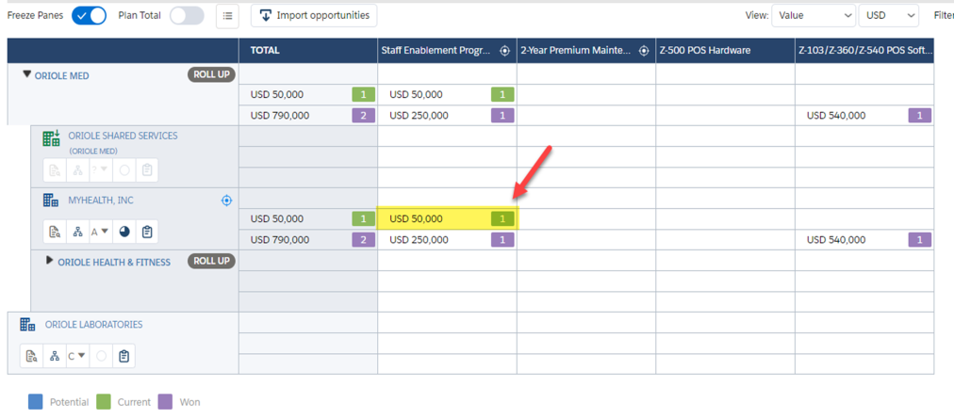Click the highlighted MYHEALTH USD 50,000 Staff Enablement cell

click(447, 218)
